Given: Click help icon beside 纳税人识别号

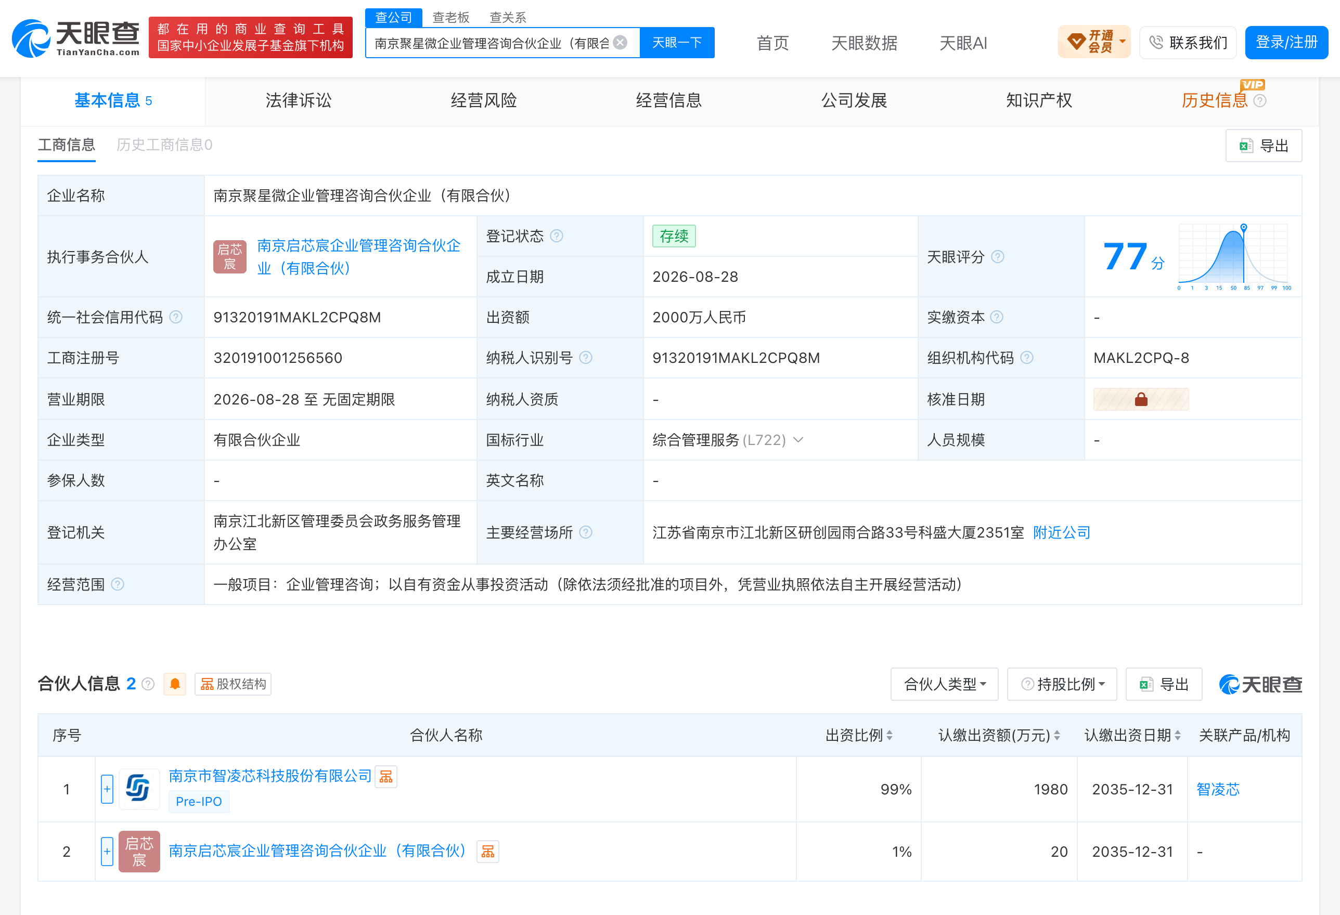Looking at the screenshot, I should pyautogui.click(x=586, y=358).
